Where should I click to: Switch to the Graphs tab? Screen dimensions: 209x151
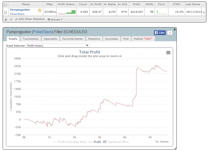[x=13, y=39]
